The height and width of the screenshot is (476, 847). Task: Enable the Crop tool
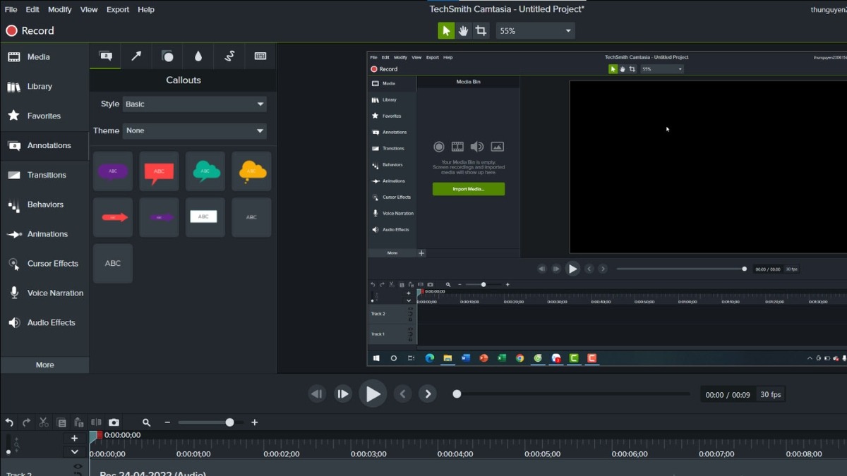tap(481, 30)
